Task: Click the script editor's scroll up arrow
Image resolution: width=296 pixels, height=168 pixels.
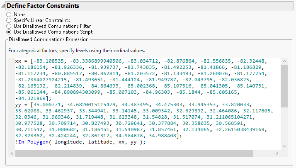Action: coord(284,61)
